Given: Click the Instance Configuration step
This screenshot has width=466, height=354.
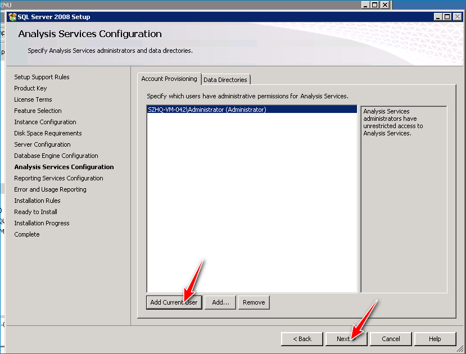Looking at the screenshot, I should point(45,122).
